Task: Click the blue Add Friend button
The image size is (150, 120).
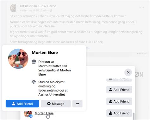Action: click(x=22, y=104)
